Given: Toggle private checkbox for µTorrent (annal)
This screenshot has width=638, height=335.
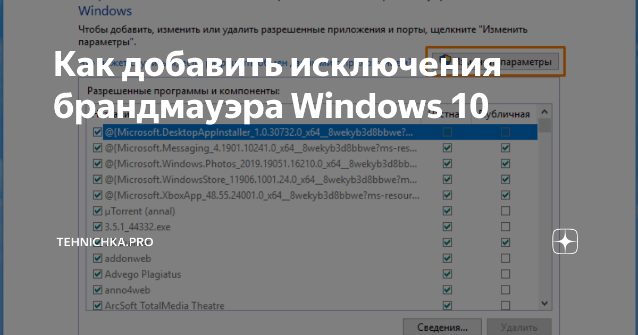Looking at the screenshot, I should click(x=447, y=211).
